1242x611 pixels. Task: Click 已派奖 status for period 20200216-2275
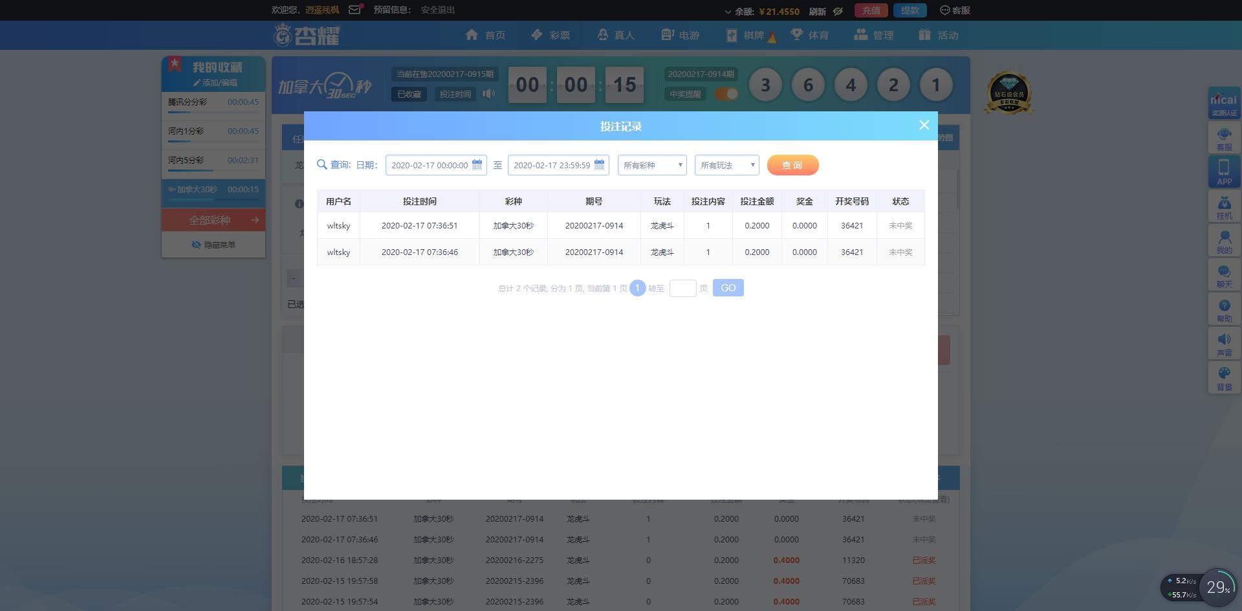[924, 560]
